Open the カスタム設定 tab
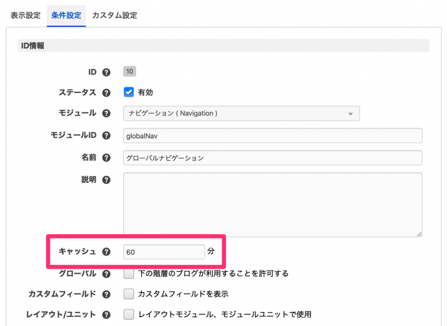447x326 pixels. [114, 15]
